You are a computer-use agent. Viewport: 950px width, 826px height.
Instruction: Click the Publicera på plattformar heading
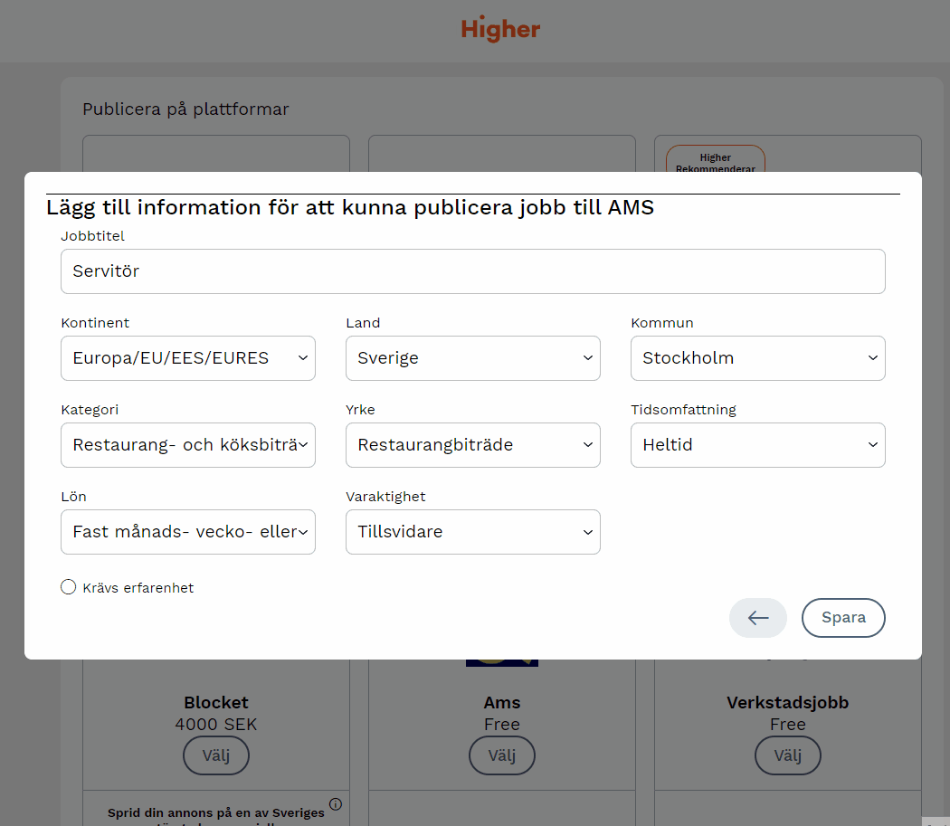(x=185, y=109)
